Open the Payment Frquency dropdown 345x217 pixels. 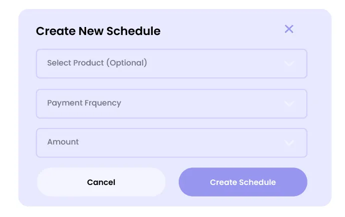[171, 103]
